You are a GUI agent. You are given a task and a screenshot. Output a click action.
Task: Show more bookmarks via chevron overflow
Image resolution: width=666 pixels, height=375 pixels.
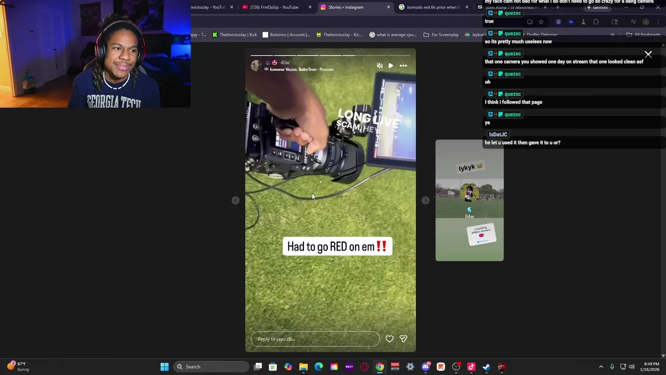pos(612,35)
